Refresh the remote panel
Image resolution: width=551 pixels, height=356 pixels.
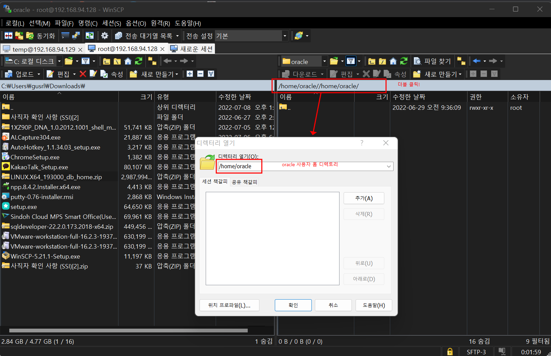pyautogui.click(x=404, y=61)
